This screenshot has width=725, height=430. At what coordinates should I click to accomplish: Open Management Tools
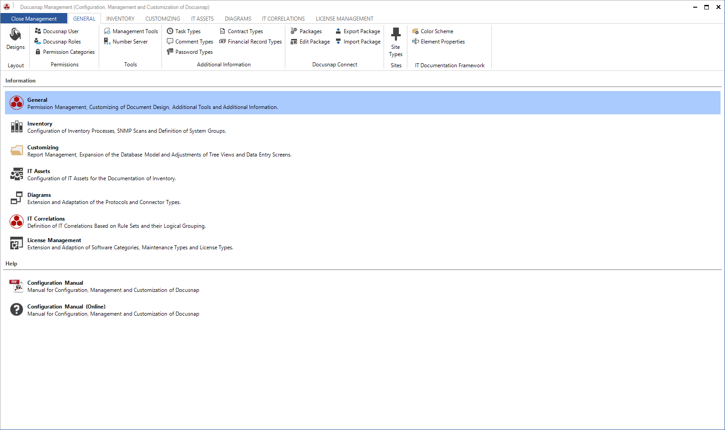[x=131, y=31]
